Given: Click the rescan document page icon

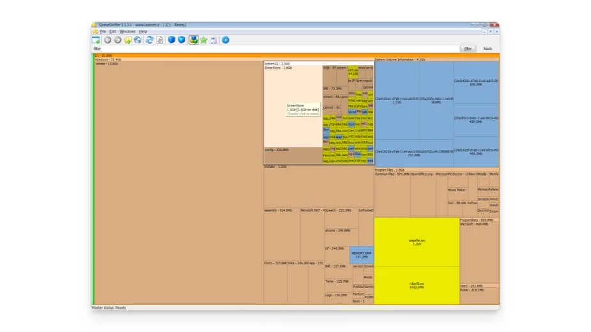Looking at the screenshot, I should click(160, 40).
